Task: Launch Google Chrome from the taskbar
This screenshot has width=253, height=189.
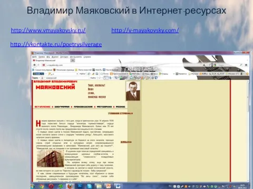Action: coord(42,186)
